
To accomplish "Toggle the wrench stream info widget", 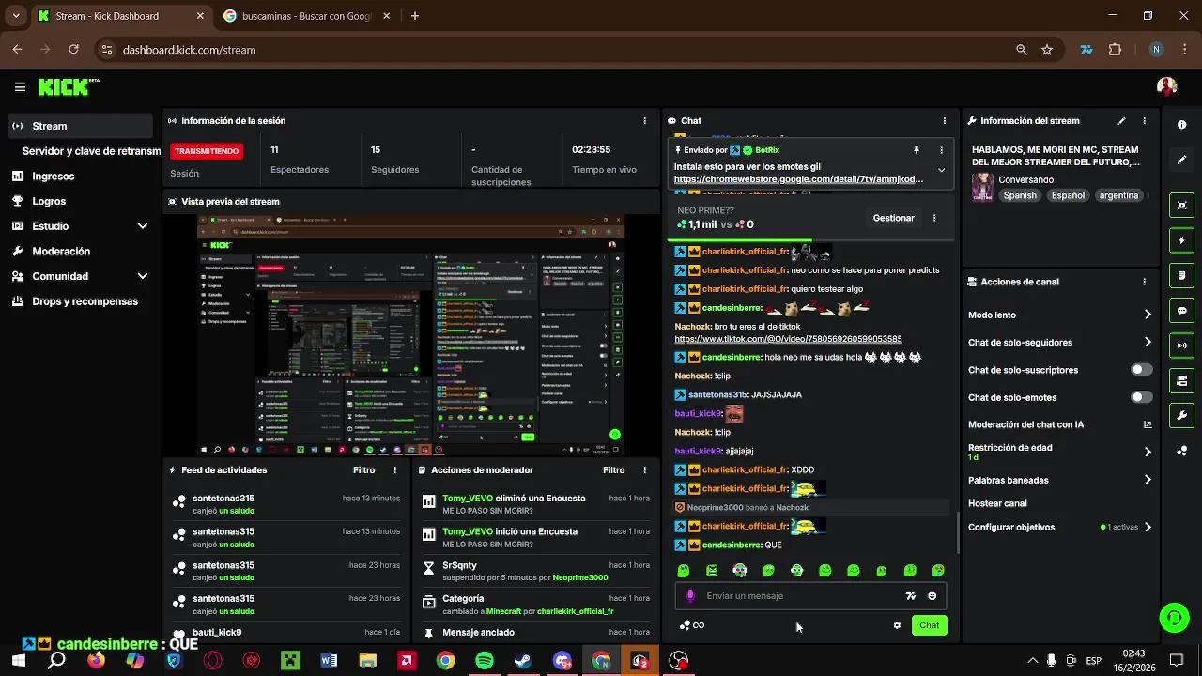I will point(1181,415).
